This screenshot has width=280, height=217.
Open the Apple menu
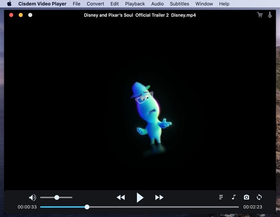click(9, 3)
